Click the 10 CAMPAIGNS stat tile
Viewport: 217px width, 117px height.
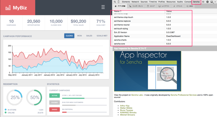pos(11,23)
